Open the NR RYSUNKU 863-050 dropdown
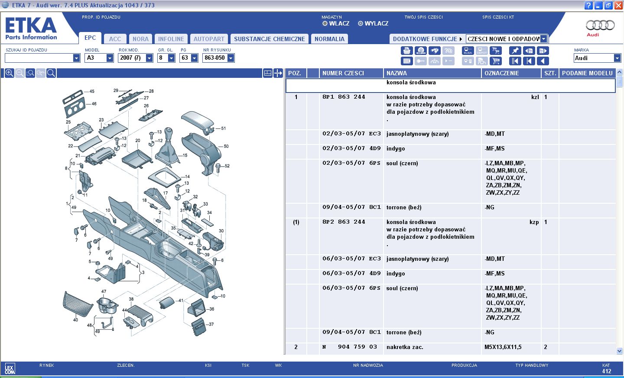 pos(231,58)
